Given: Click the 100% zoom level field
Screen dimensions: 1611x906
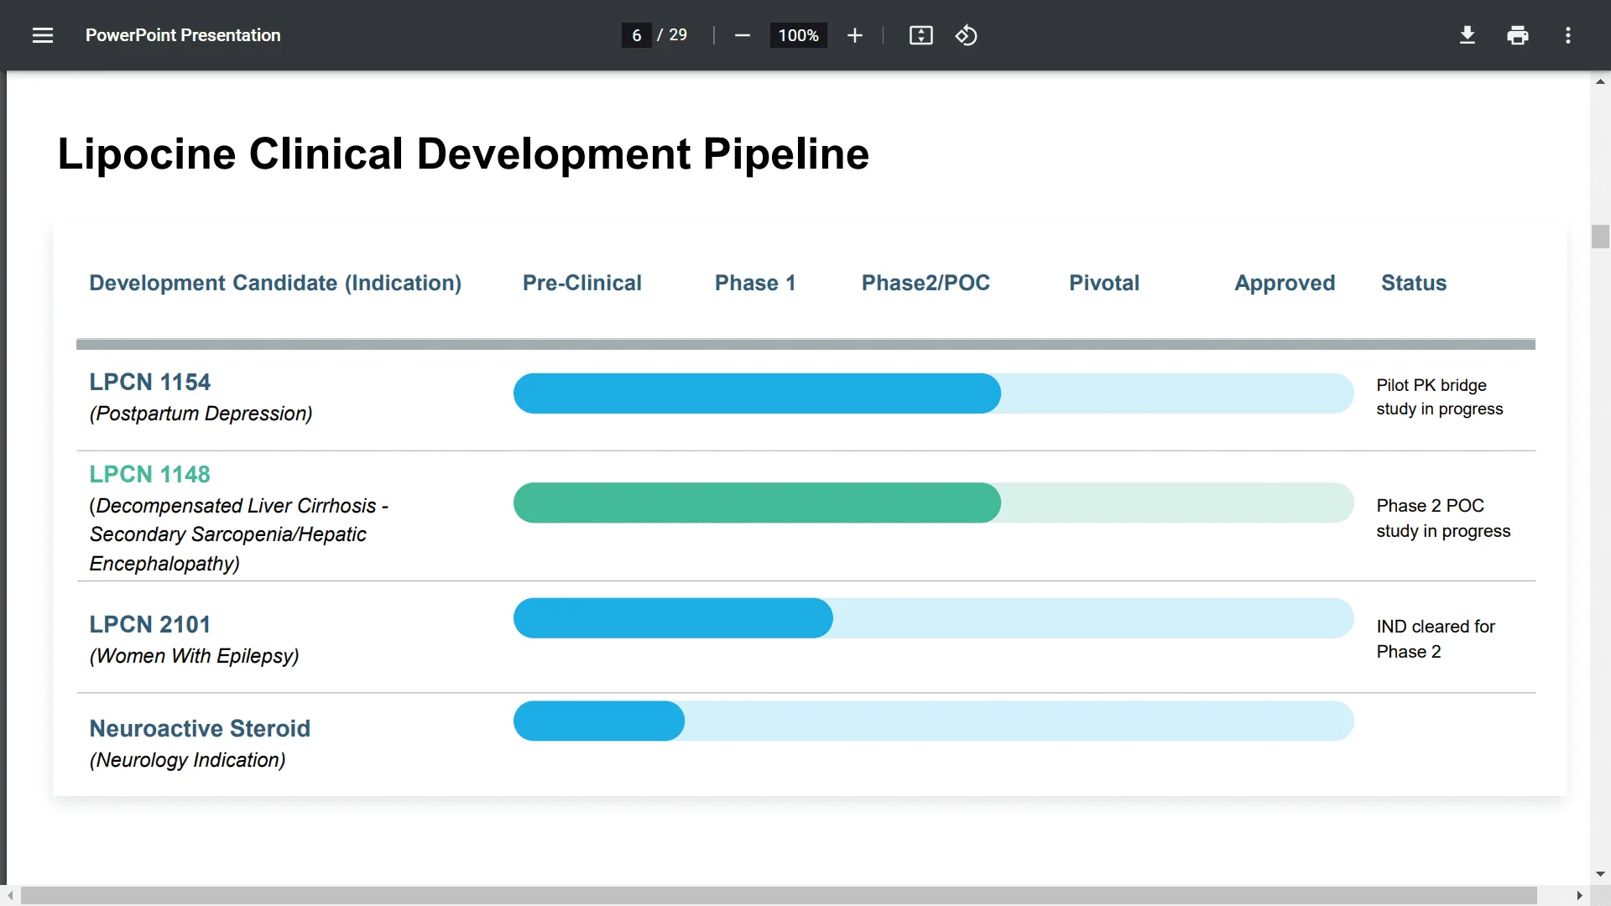Looking at the screenshot, I should (x=798, y=35).
